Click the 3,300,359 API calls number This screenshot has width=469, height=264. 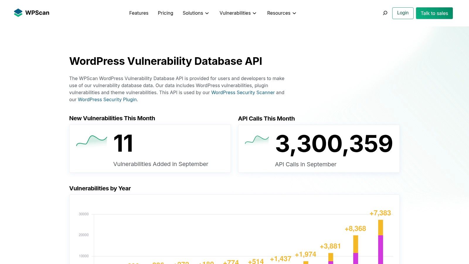click(334, 144)
